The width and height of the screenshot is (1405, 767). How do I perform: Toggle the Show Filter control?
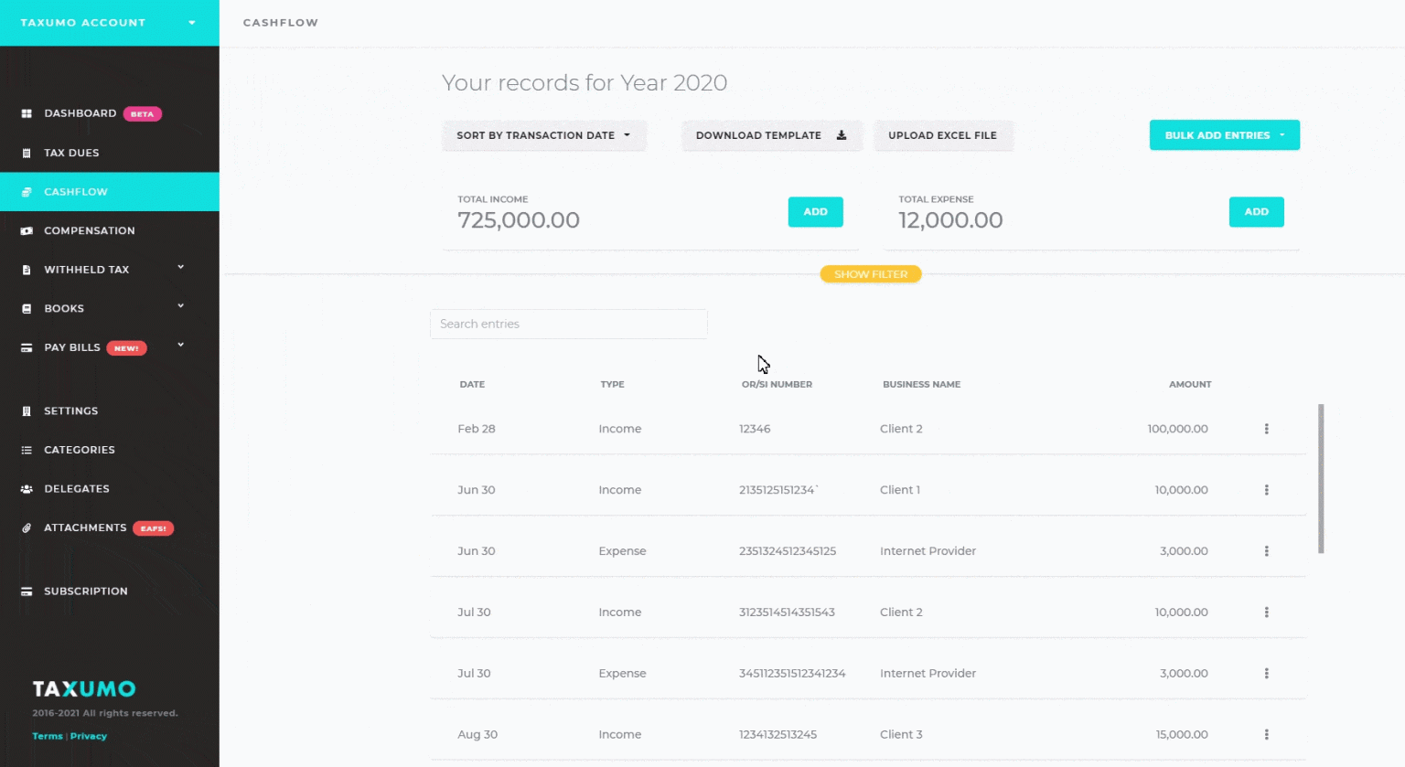[x=870, y=273]
